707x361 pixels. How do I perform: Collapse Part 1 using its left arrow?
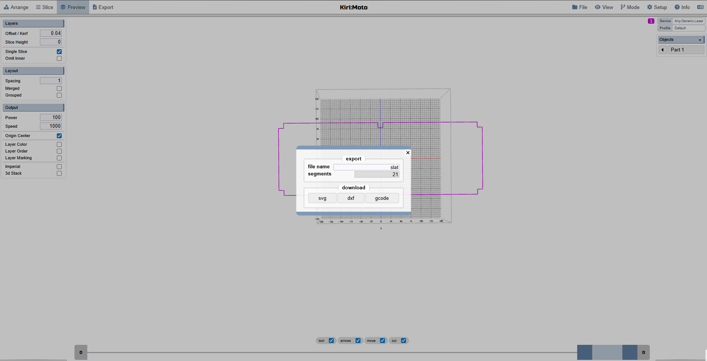tap(662, 50)
